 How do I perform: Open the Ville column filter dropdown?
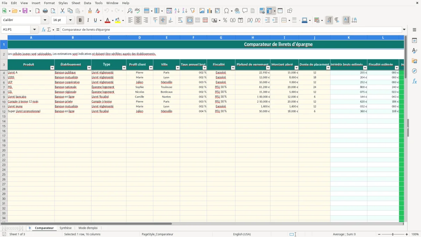click(178, 68)
